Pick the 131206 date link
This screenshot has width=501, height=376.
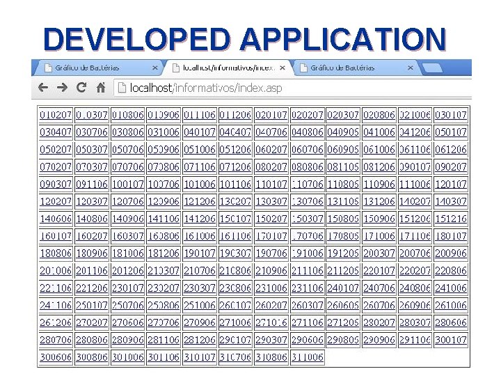click(x=379, y=201)
